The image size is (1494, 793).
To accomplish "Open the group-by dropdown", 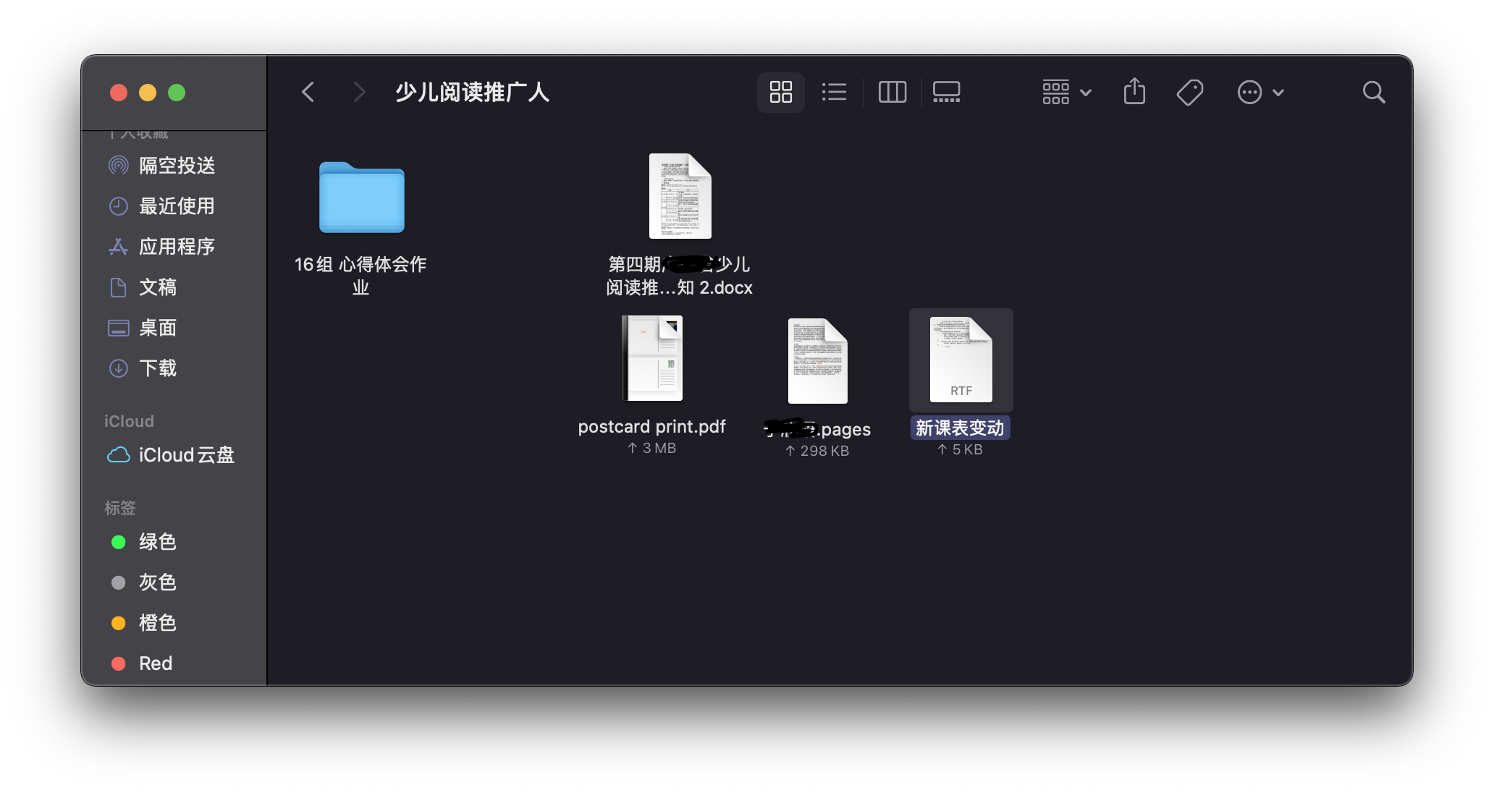I will pos(1066,92).
